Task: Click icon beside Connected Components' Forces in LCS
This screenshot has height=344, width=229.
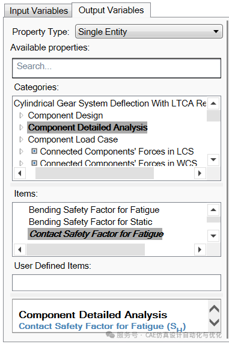Action: point(34,151)
